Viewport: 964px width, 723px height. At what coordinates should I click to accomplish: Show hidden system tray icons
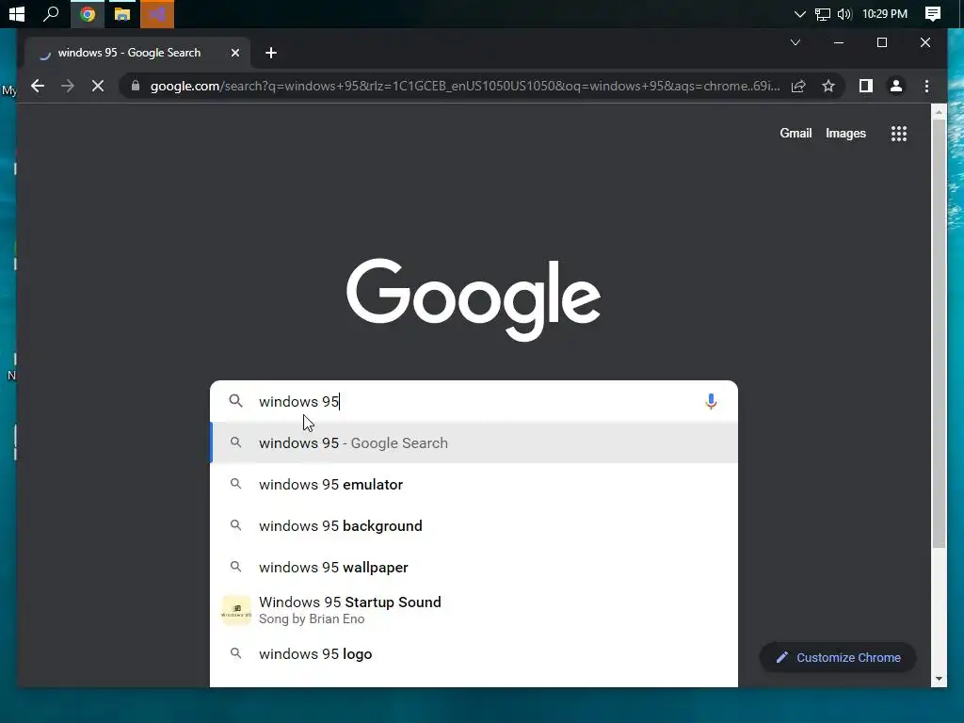[799, 14]
